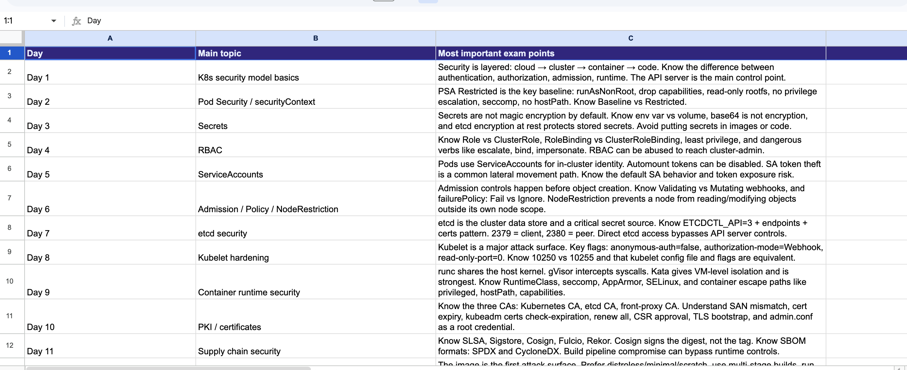Screen dimensions: 907x370
Task: Click the 'etcd security' cell
Action: coord(315,228)
